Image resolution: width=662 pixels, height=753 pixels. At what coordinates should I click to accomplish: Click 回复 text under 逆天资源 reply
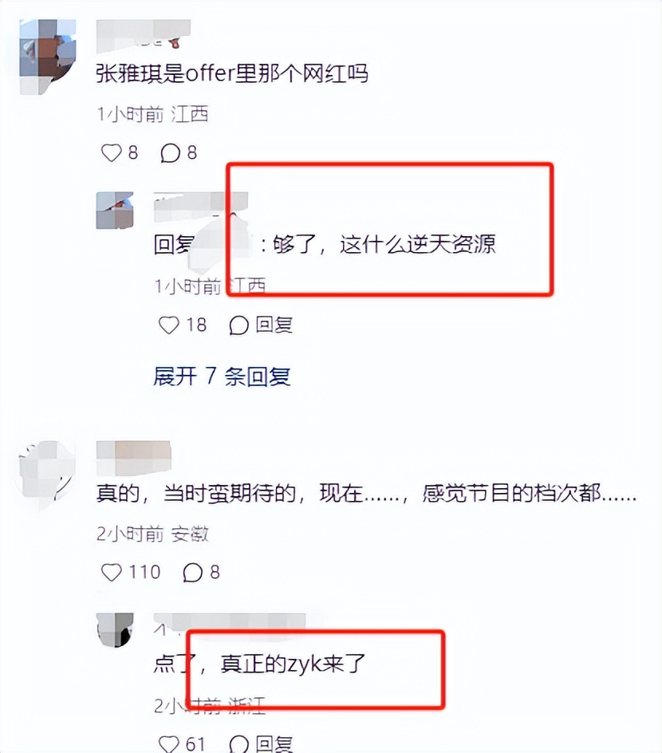pyautogui.click(x=274, y=325)
